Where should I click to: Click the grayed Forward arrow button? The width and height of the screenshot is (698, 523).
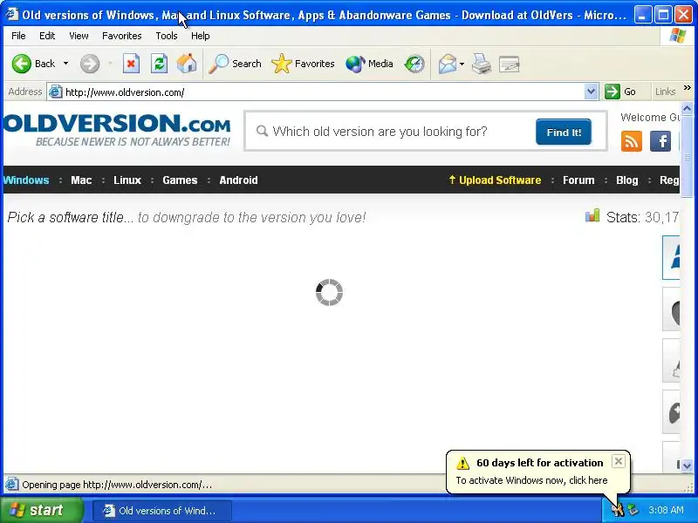(x=90, y=64)
